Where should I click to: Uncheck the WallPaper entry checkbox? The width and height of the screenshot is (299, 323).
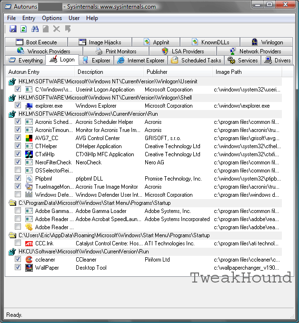[x=18, y=267]
